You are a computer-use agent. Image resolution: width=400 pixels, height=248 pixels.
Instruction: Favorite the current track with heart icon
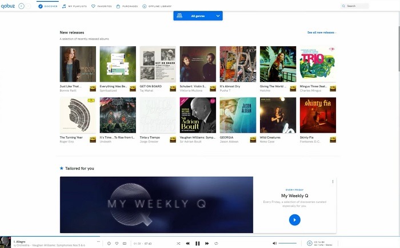117,243
